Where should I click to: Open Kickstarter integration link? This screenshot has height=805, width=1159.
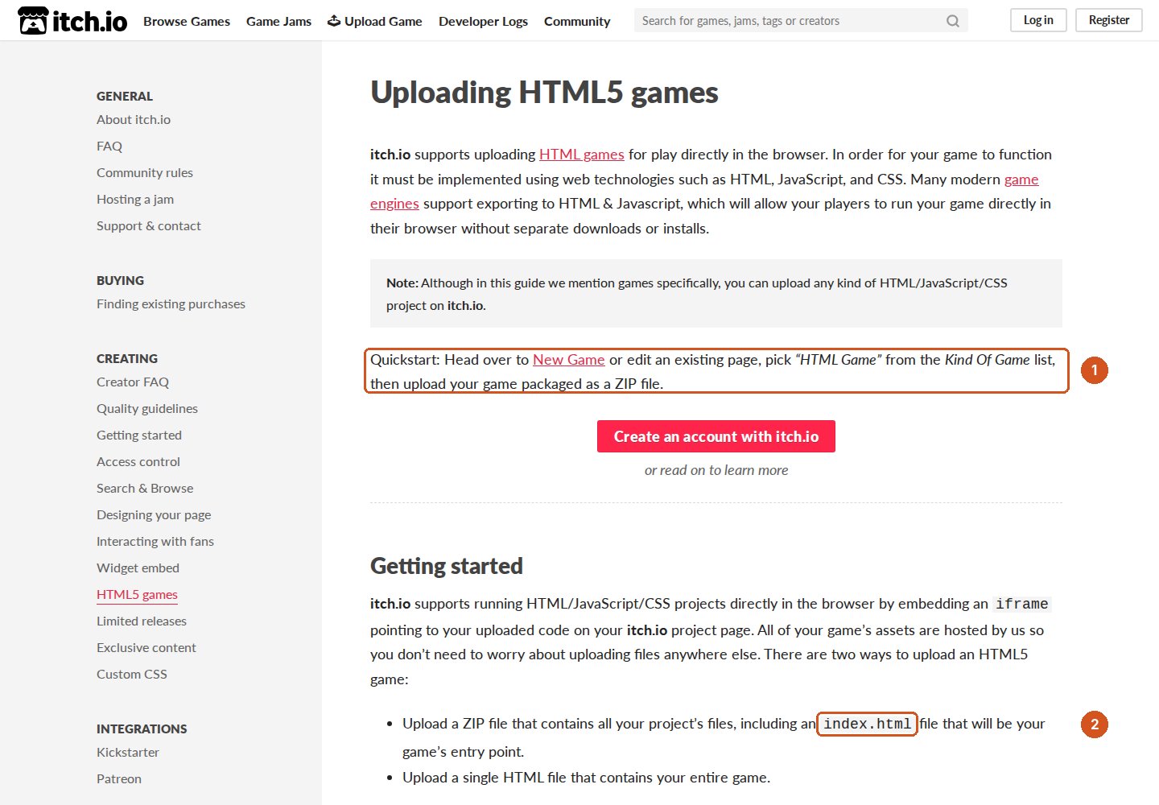click(x=128, y=752)
